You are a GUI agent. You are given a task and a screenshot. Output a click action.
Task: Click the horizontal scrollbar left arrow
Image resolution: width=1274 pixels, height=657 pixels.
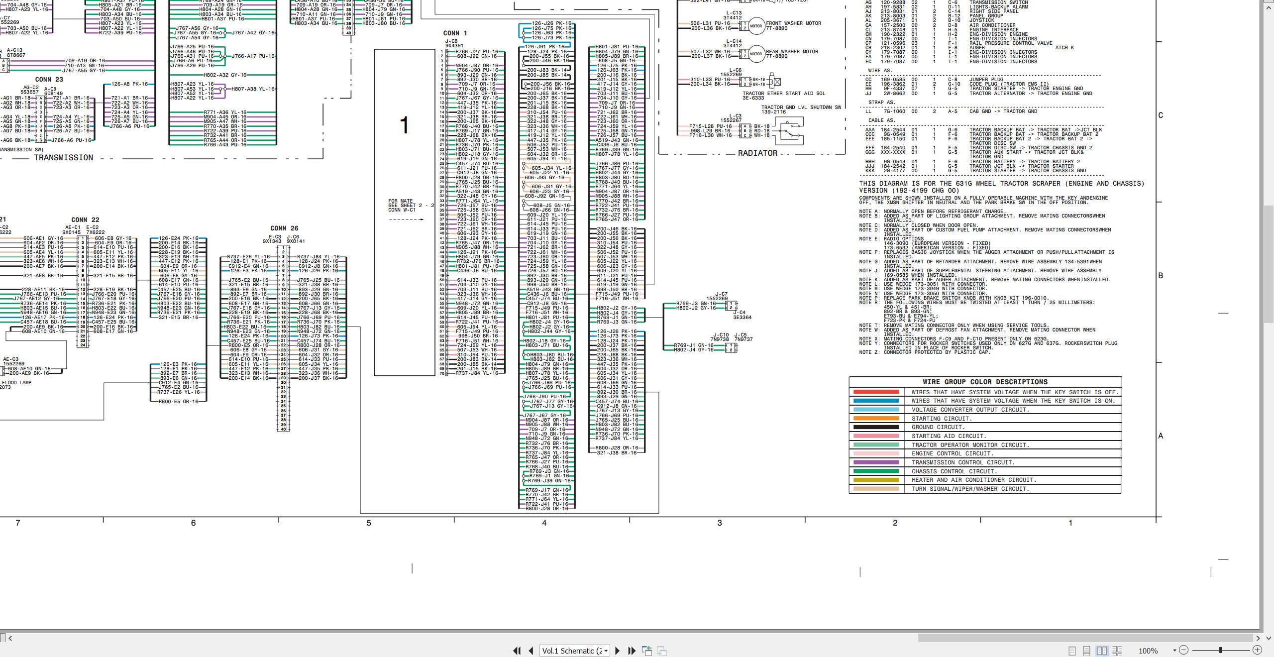(10, 638)
